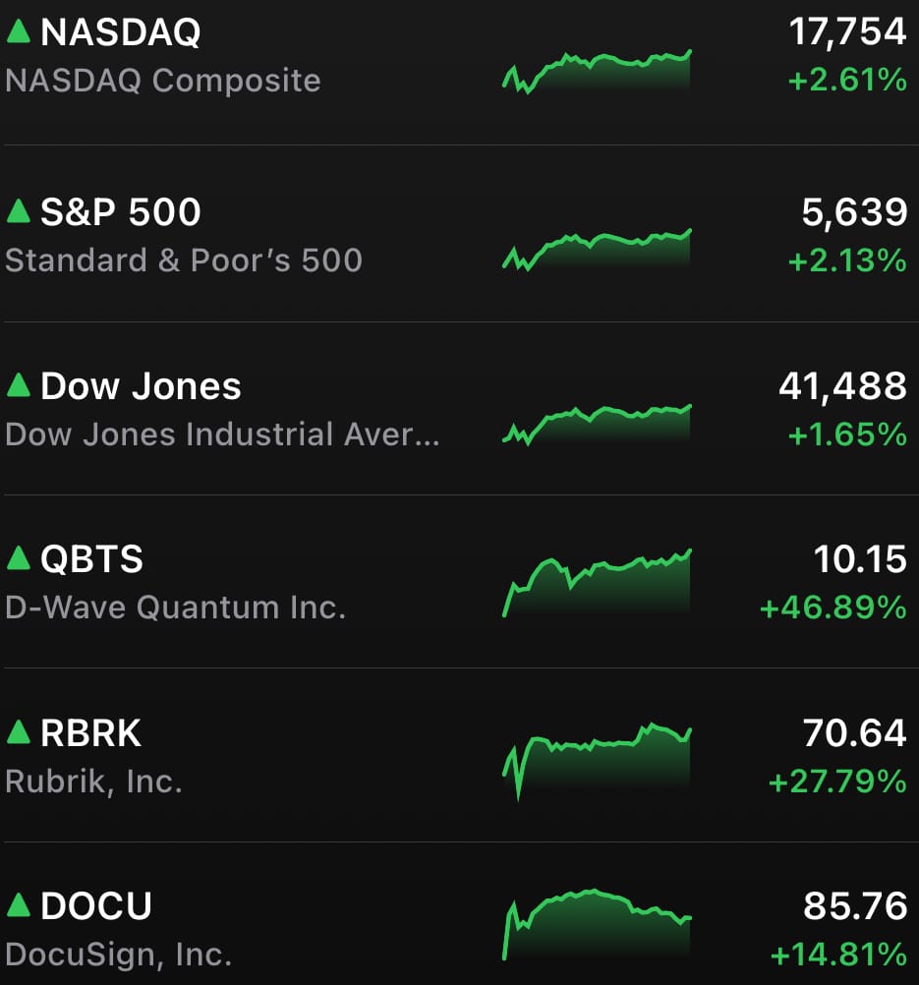Click the green triangle next to S&P 500
The width and height of the screenshot is (919, 985).
coord(19,211)
